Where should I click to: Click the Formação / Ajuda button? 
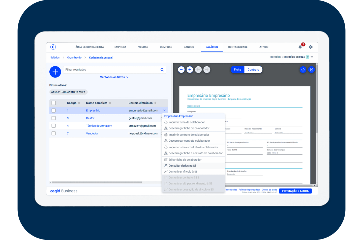(295, 191)
